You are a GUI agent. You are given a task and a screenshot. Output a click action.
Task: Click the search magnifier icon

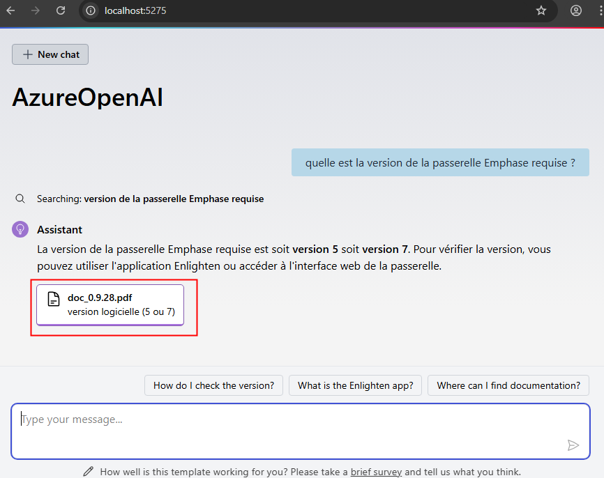[20, 199]
